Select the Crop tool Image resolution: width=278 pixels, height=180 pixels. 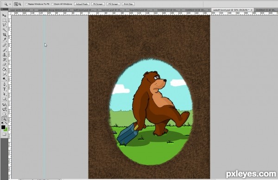[x=4, y=35]
